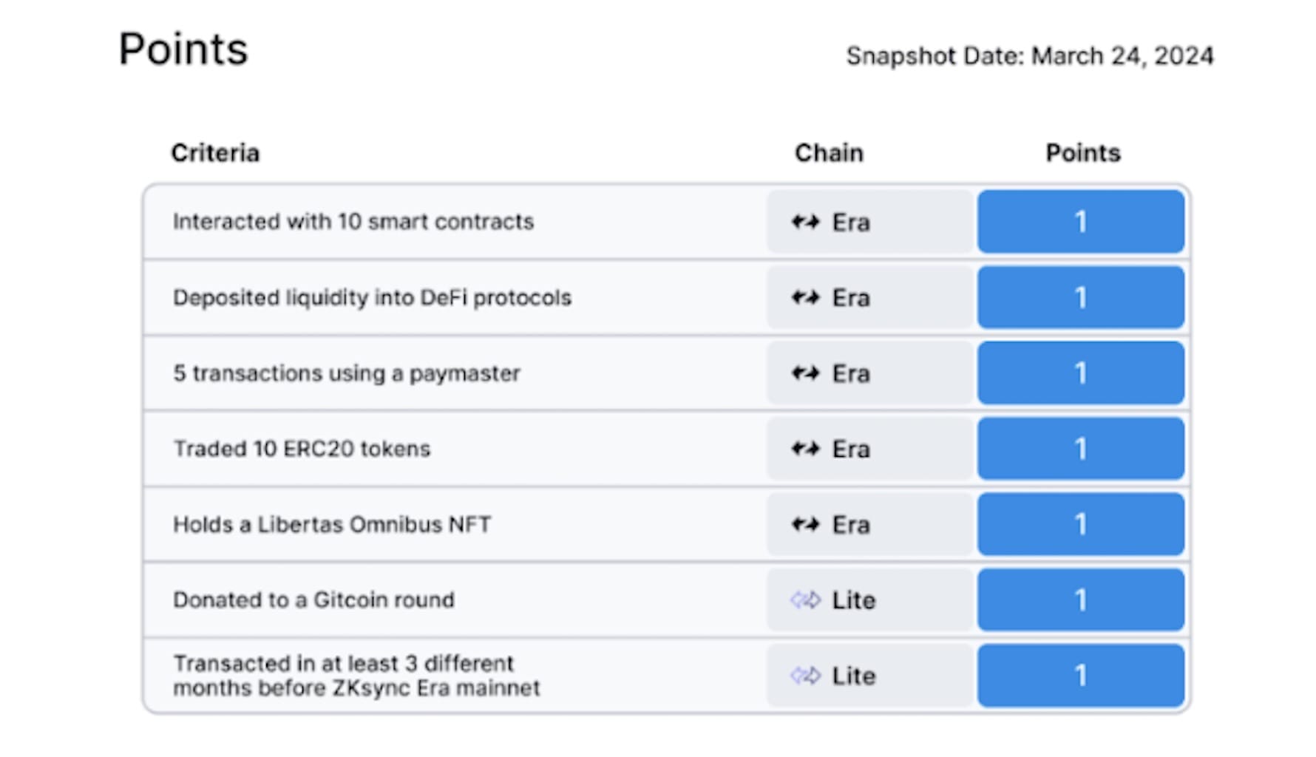1316x757 pixels.
Task: Select the Criteria column header
Action: pos(215,153)
